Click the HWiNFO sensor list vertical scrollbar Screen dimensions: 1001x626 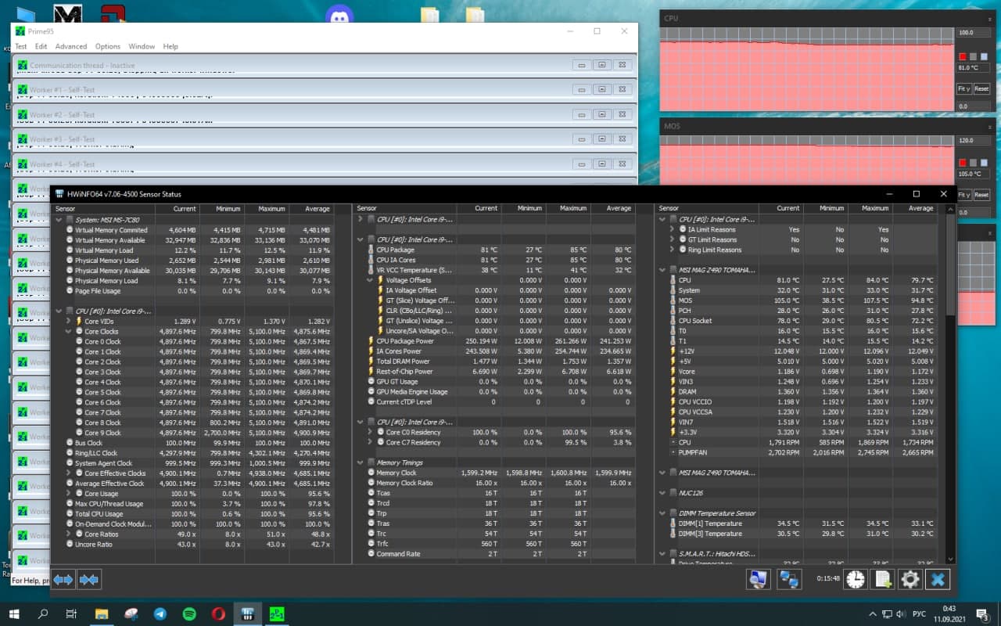[x=950, y=266]
